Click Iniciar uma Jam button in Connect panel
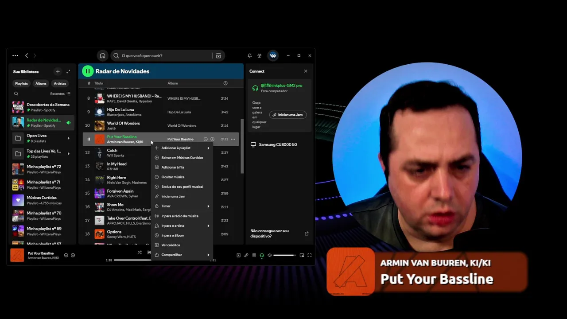Image resolution: width=567 pixels, height=319 pixels. (x=287, y=115)
